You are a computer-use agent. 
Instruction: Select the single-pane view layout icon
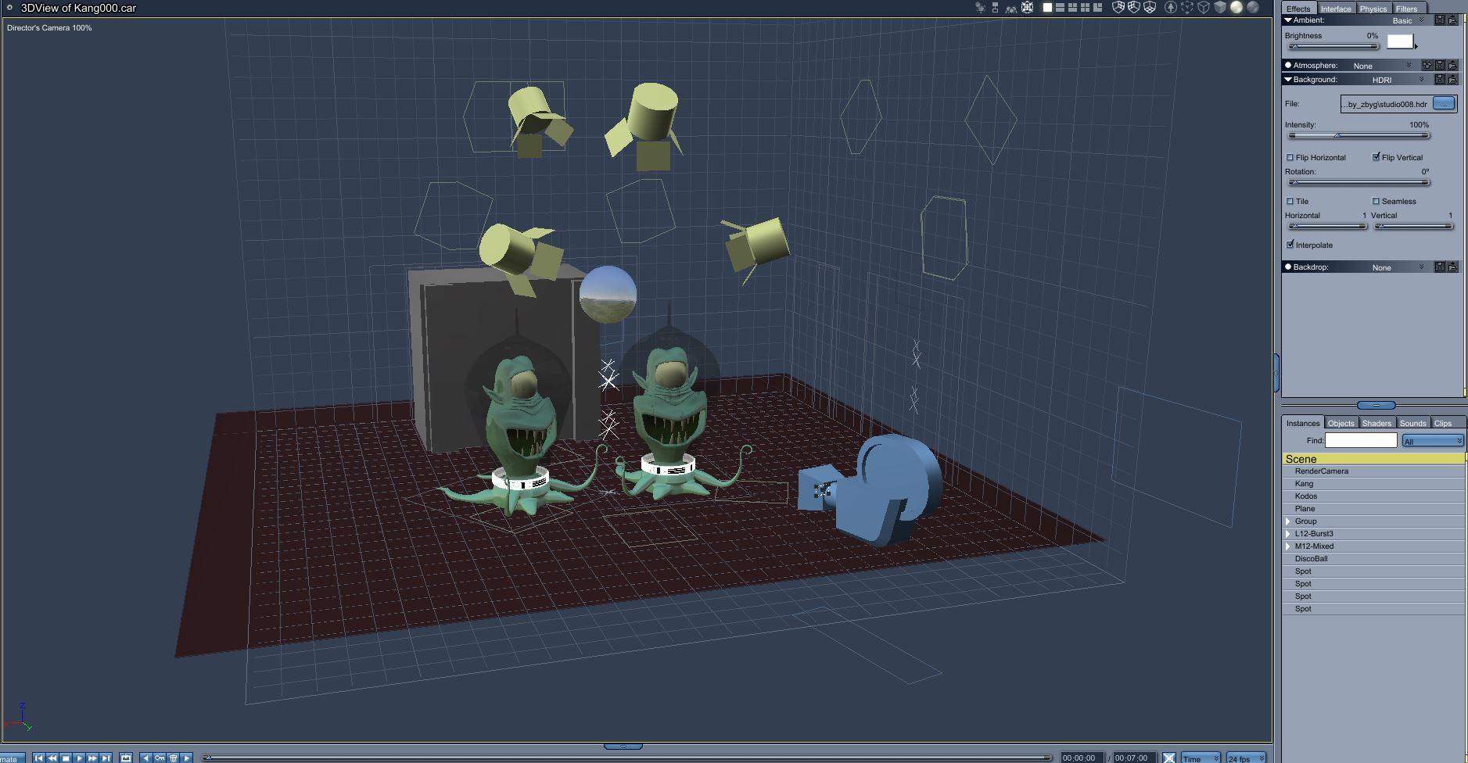pos(1047,8)
